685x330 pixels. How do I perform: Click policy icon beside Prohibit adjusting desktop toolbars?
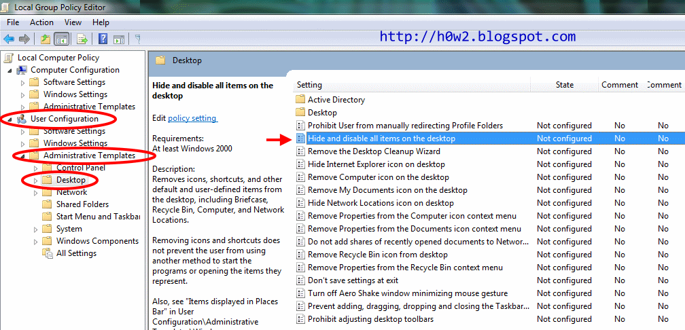(300, 319)
